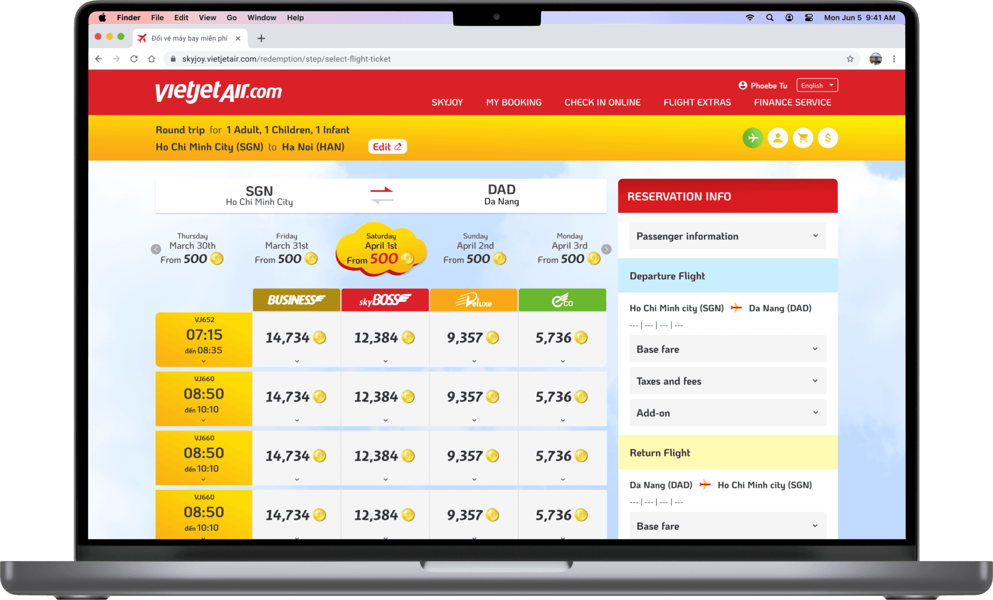The height and width of the screenshot is (600, 993).
Task: Expand the chevron under VJ652 SkyBoss fare
Action: coord(385,361)
